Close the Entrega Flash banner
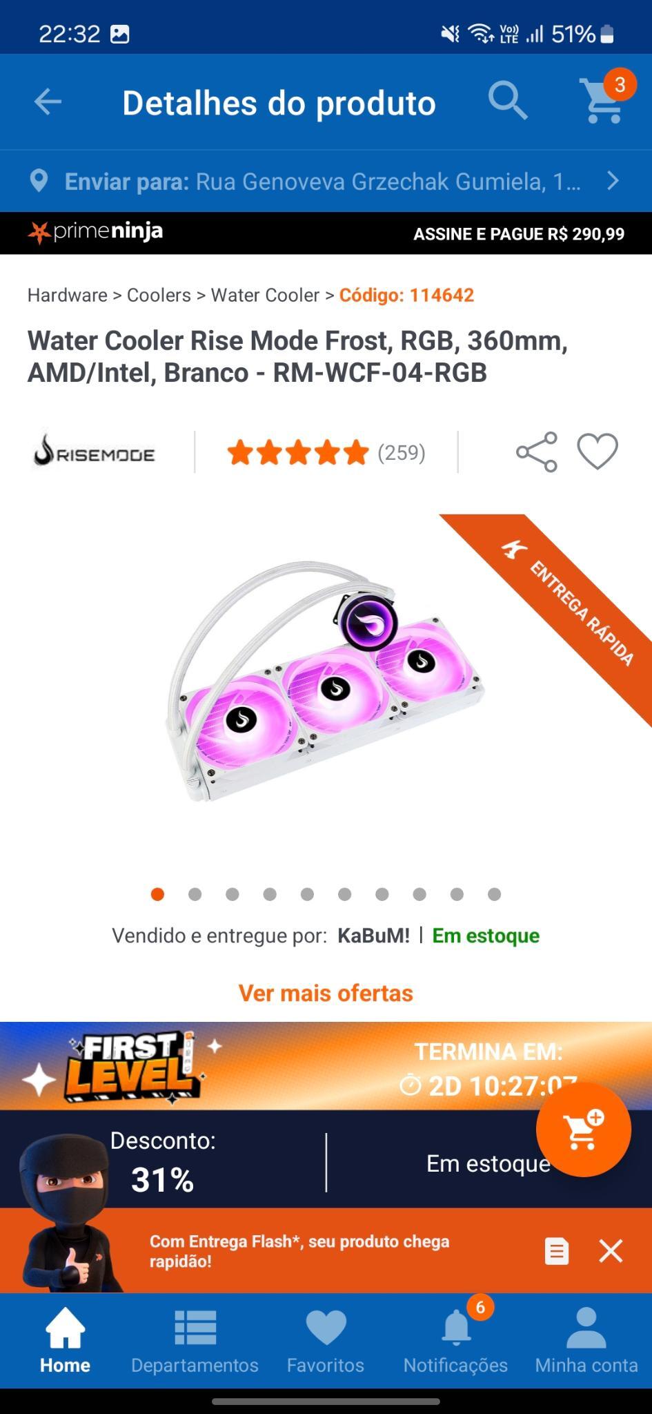This screenshot has width=652, height=1414. 611,1250
